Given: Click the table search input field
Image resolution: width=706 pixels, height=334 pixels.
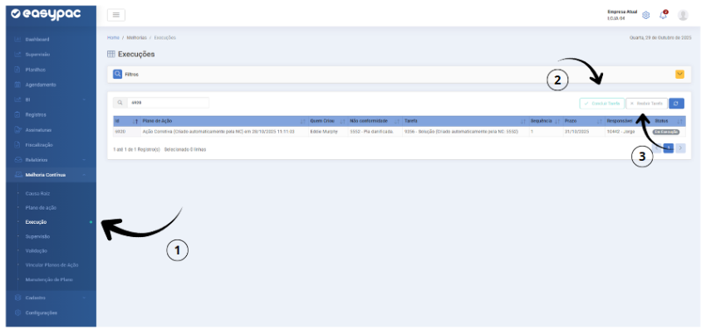Looking at the screenshot, I should pyautogui.click(x=168, y=103).
